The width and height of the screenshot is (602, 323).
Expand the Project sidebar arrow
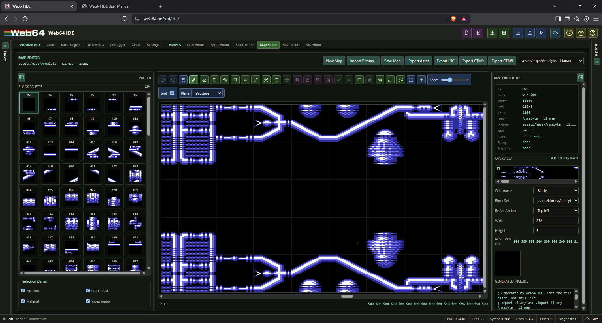pos(5,46)
